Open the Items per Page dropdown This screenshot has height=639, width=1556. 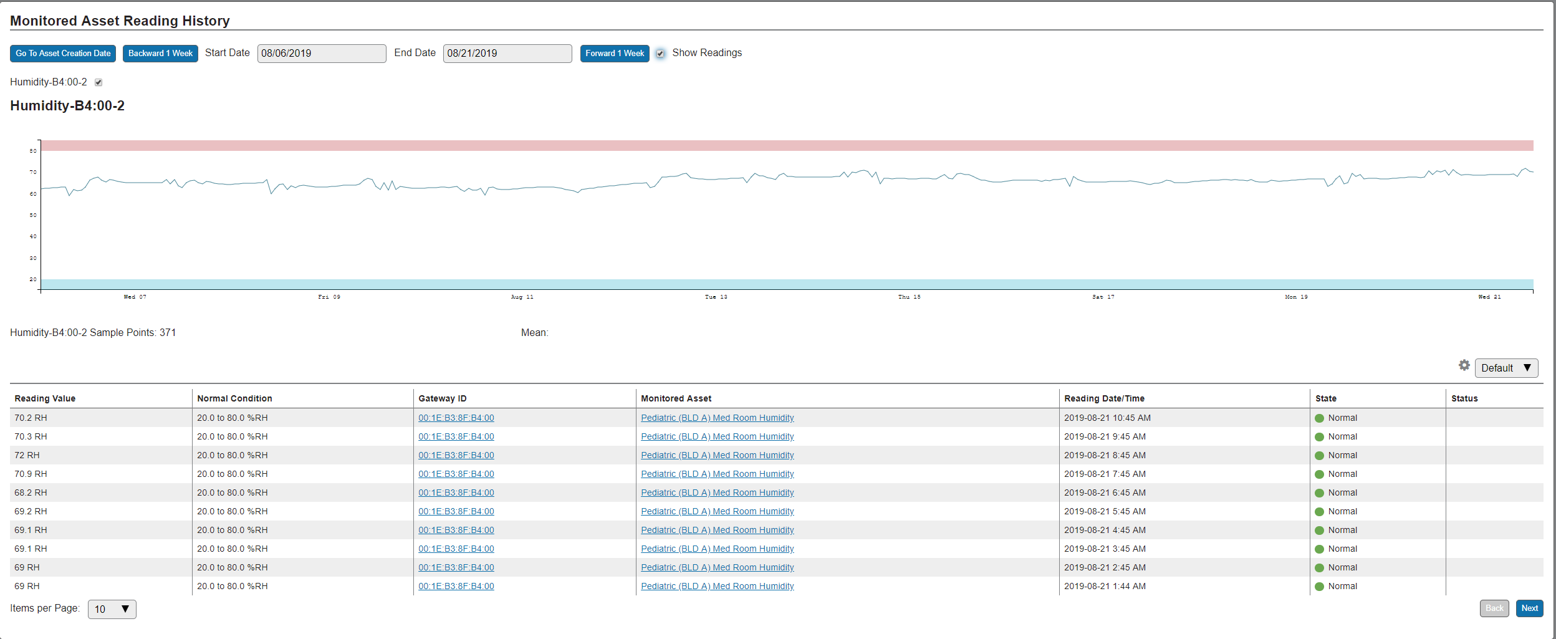tap(112, 609)
